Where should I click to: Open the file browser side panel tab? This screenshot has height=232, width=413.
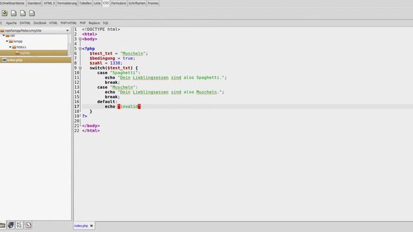tap(3, 225)
